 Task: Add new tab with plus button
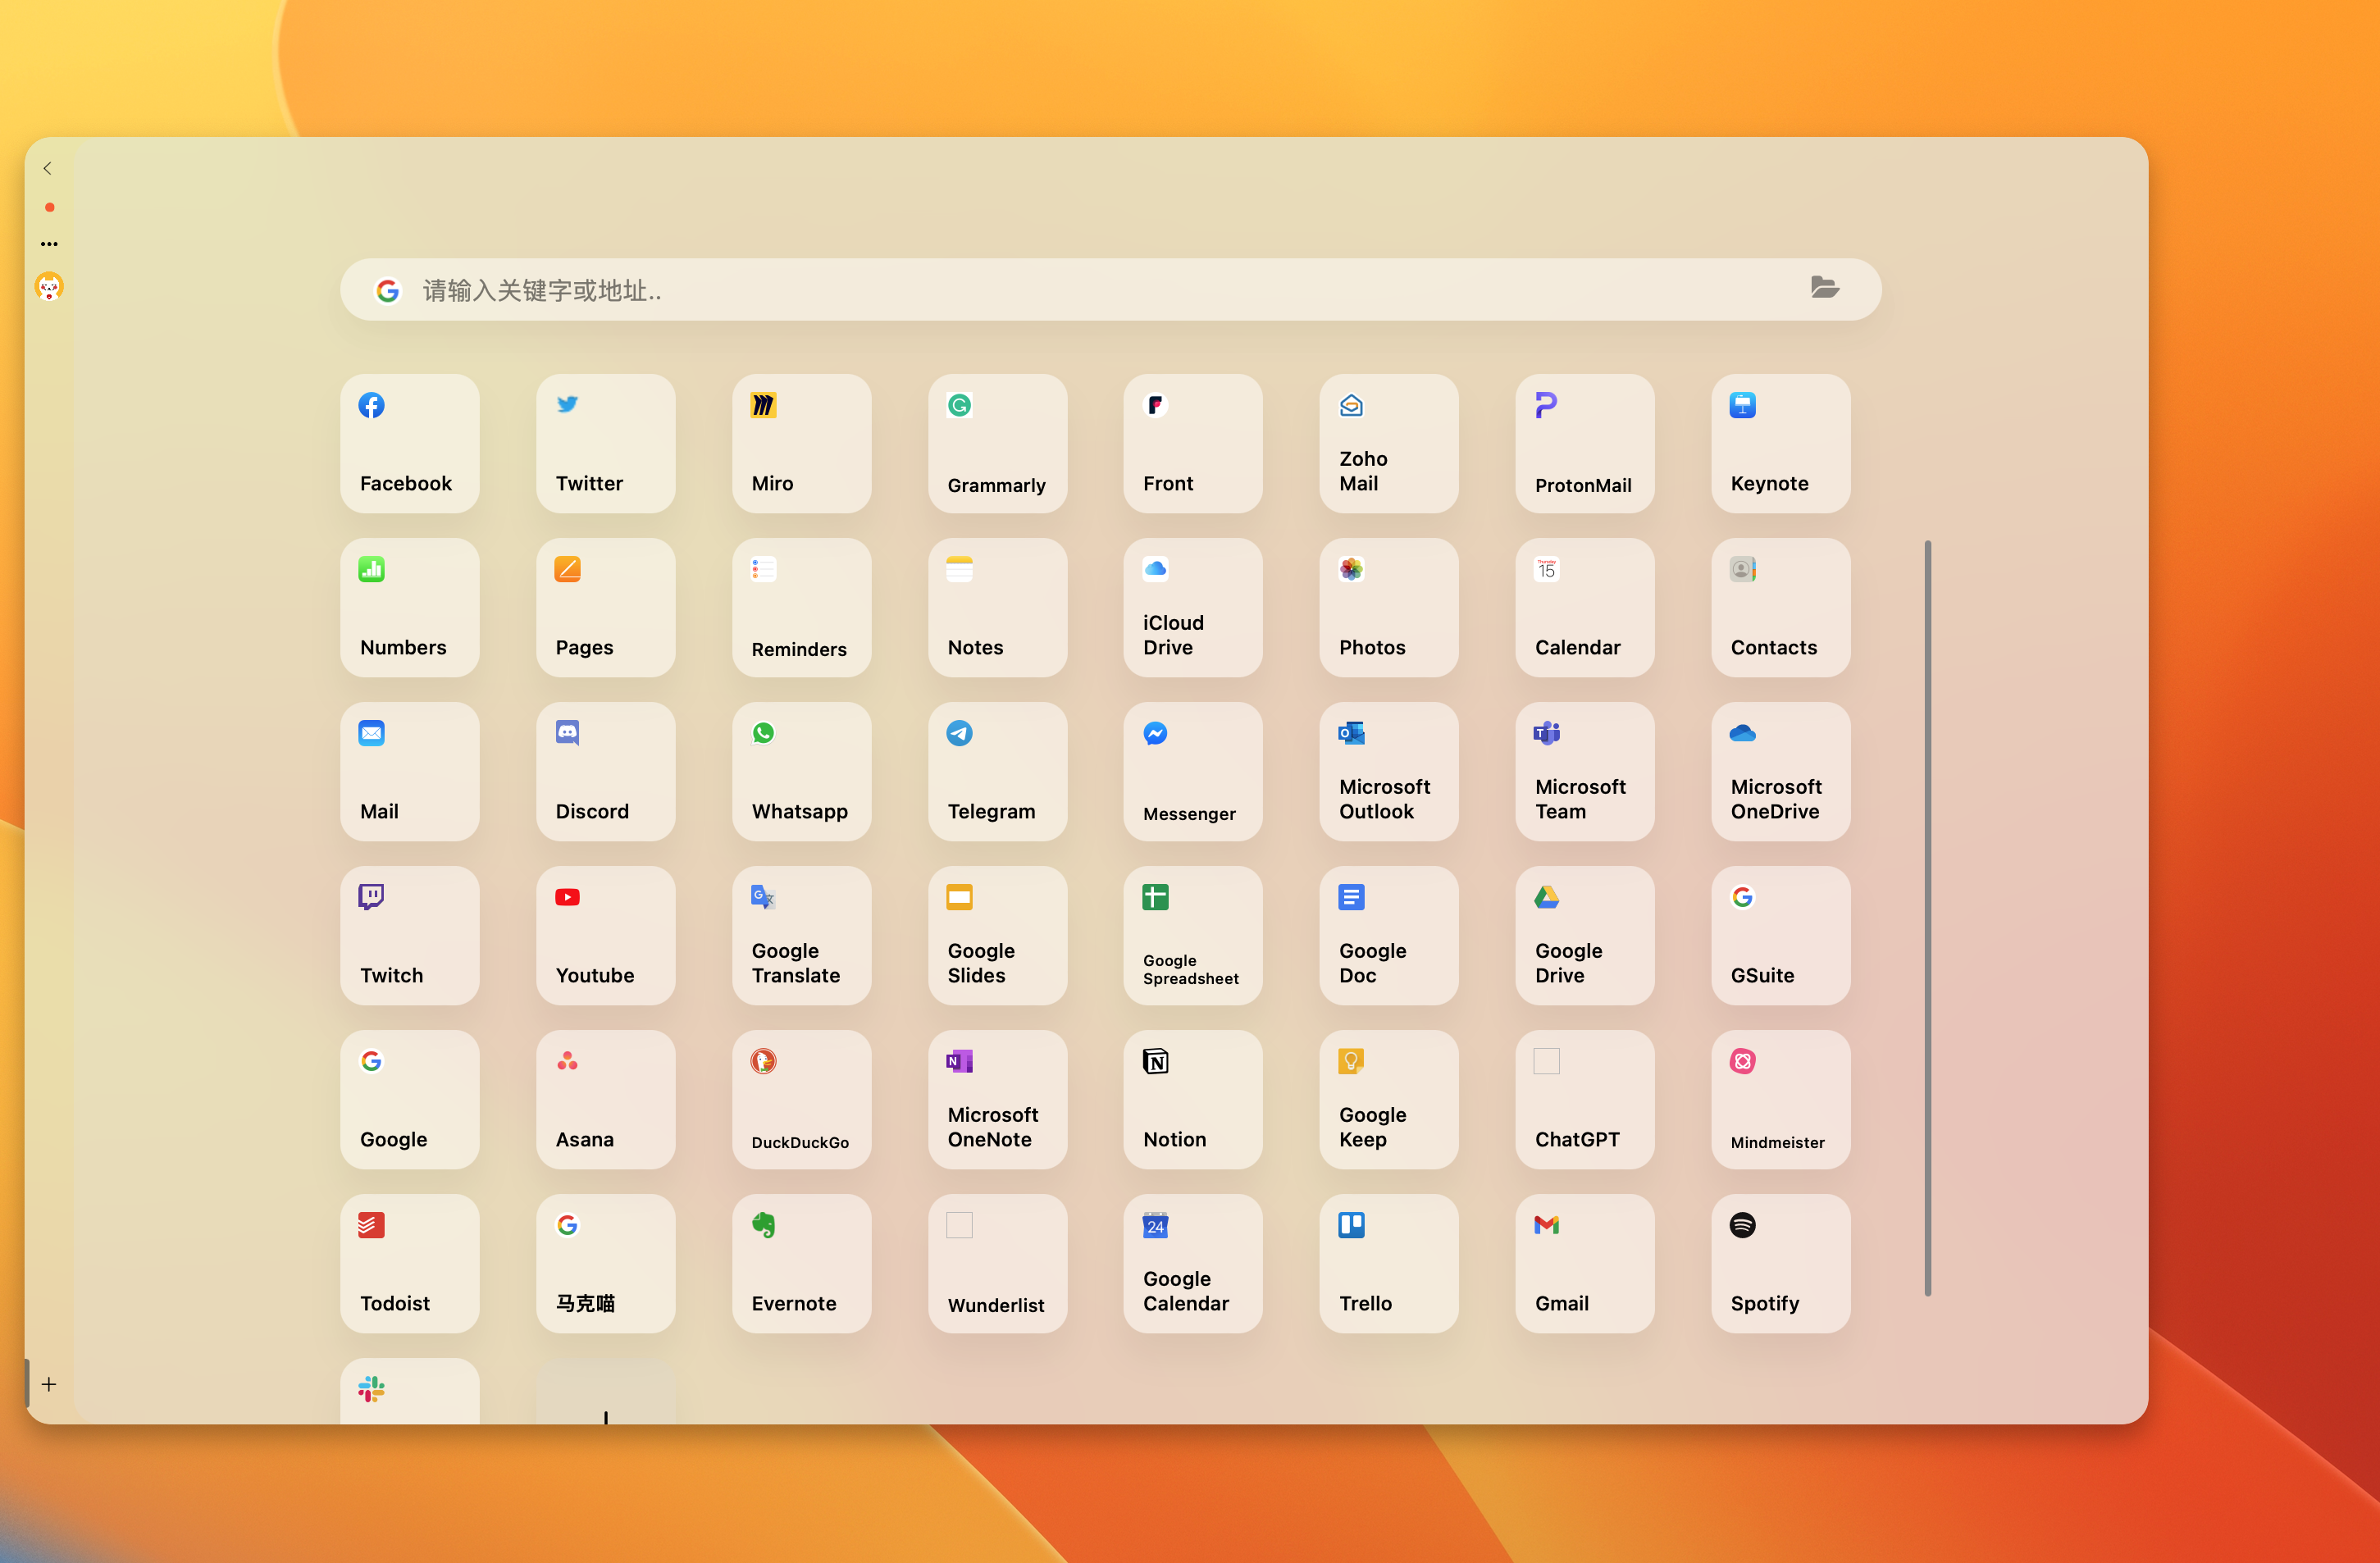49,1384
